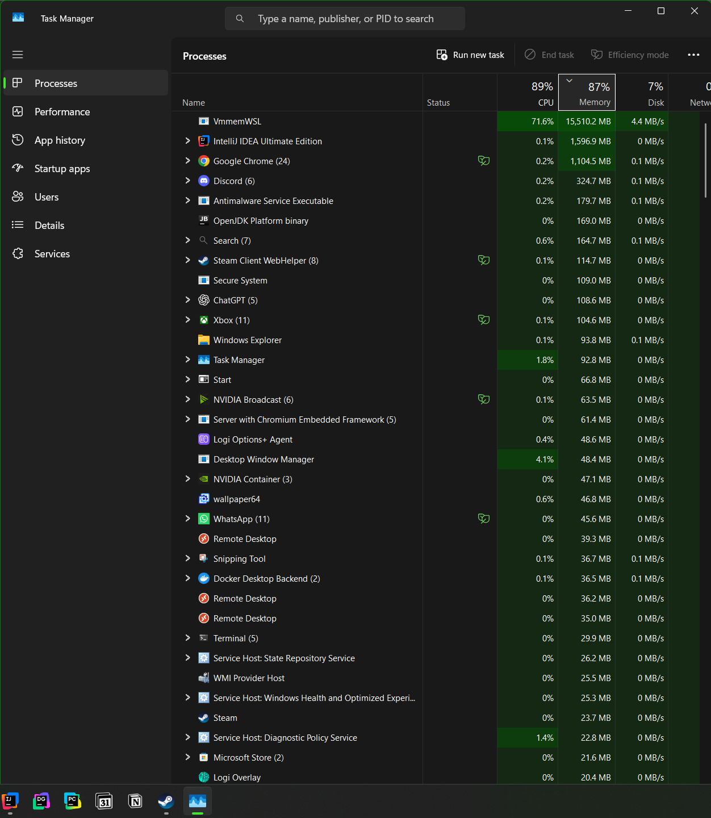Viewport: 711px width, 818px height.
Task: Open the Services page
Action: (x=86, y=253)
